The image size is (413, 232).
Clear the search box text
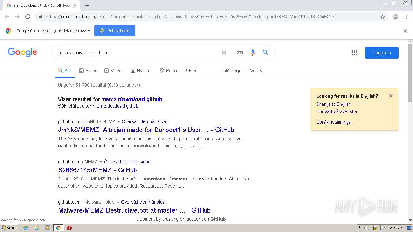(x=224, y=53)
